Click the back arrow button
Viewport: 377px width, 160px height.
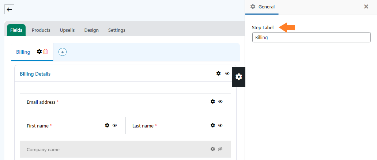pos(9,9)
